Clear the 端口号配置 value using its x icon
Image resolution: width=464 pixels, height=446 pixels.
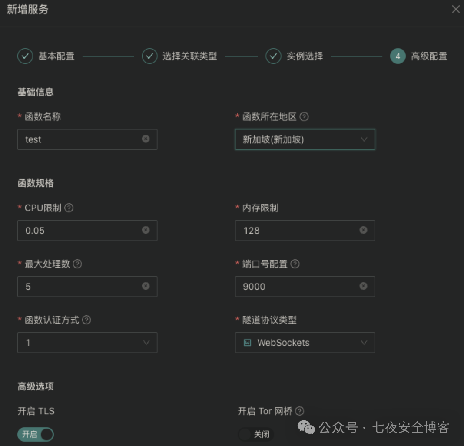[363, 286]
